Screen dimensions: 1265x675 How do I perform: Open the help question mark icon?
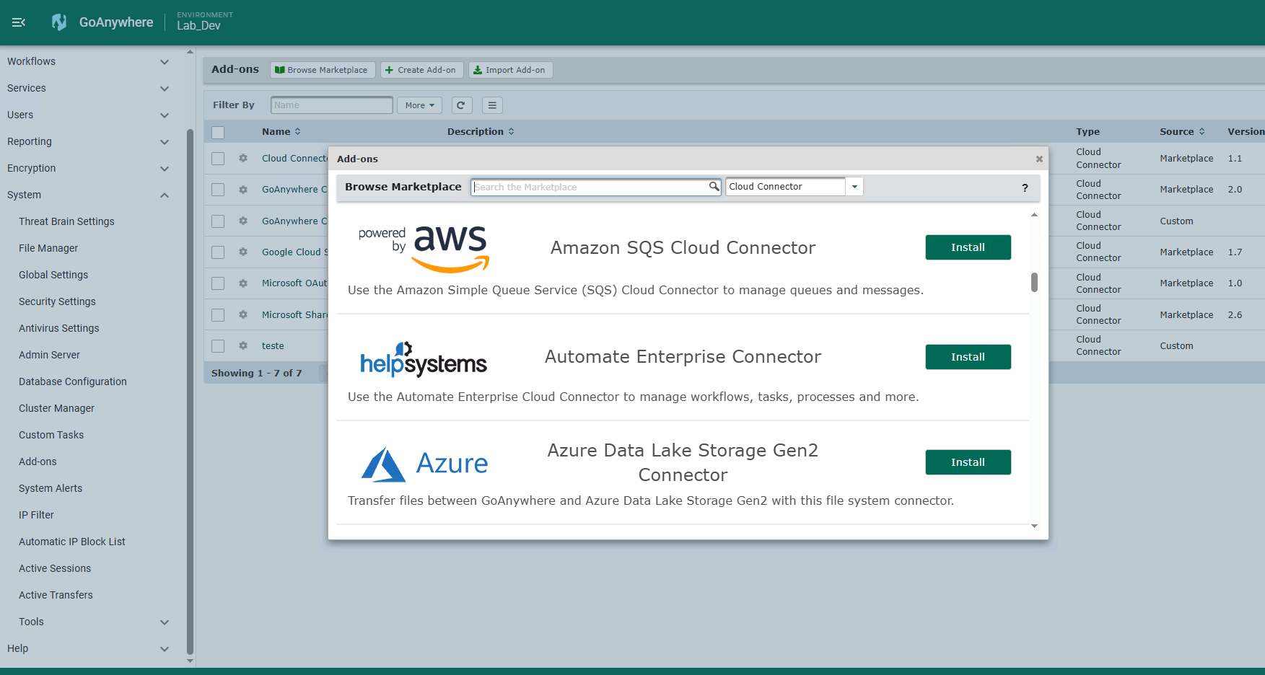(x=1025, y=187)
